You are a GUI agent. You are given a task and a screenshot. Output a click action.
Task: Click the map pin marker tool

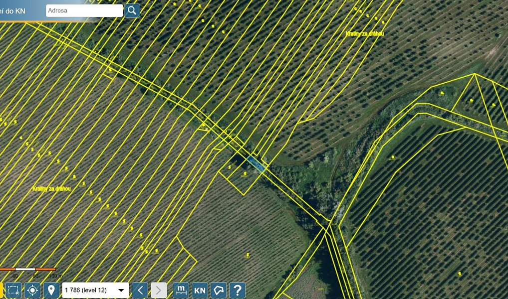click(51, 290)
